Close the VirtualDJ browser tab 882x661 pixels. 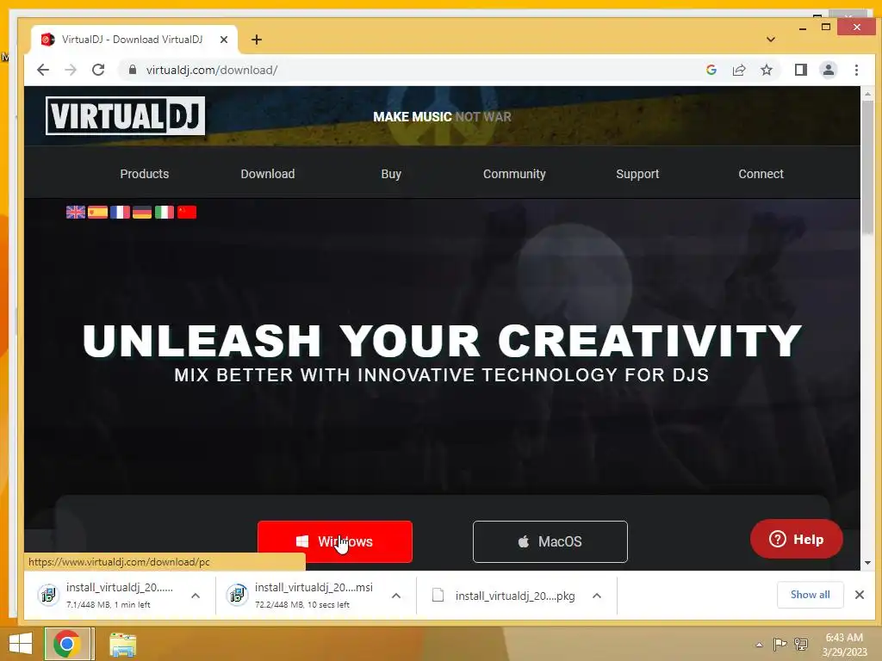pyautogui.click(x=224, y=40)
